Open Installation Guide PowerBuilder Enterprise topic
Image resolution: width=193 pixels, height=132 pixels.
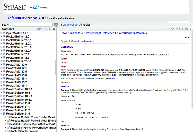pyautogui.click(x=33, y=128)
